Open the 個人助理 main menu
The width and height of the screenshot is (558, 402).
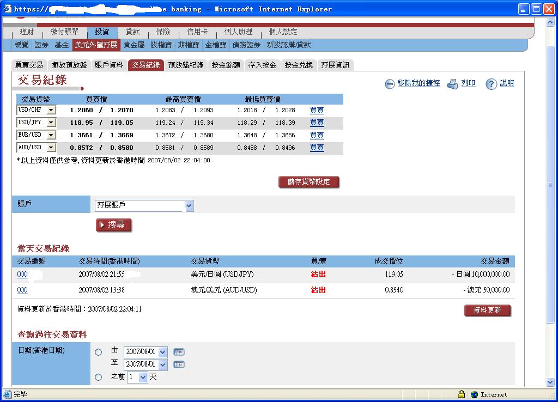click(x=239, y=32)
